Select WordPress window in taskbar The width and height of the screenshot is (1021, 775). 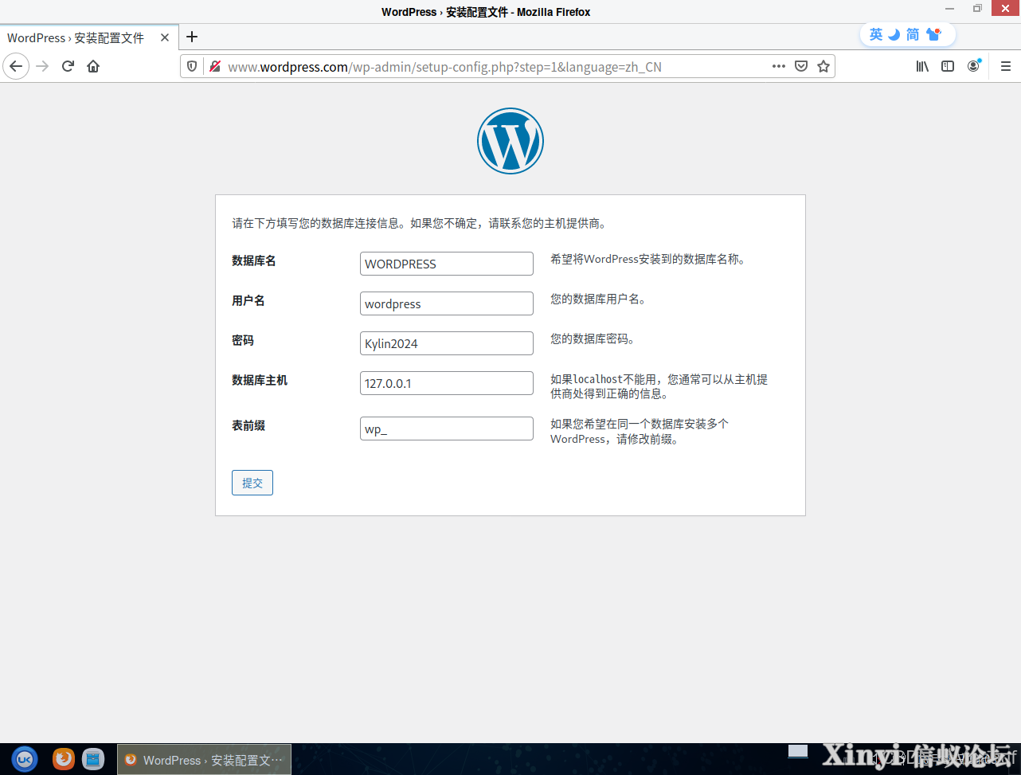205,760
